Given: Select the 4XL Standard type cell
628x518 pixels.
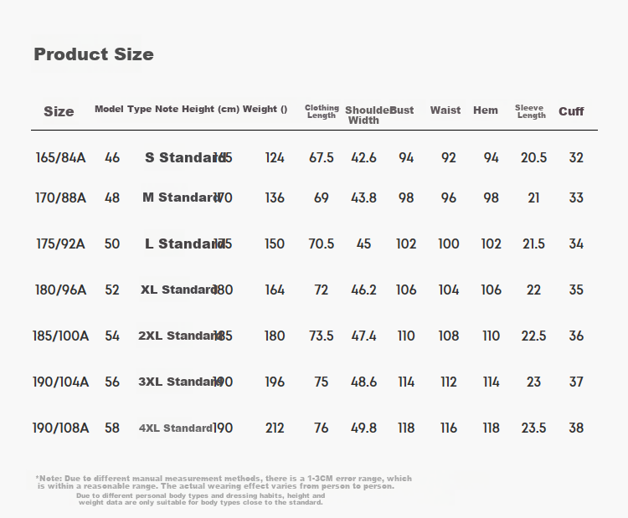Looking at the screenshot, I should (x=175, y=428).
